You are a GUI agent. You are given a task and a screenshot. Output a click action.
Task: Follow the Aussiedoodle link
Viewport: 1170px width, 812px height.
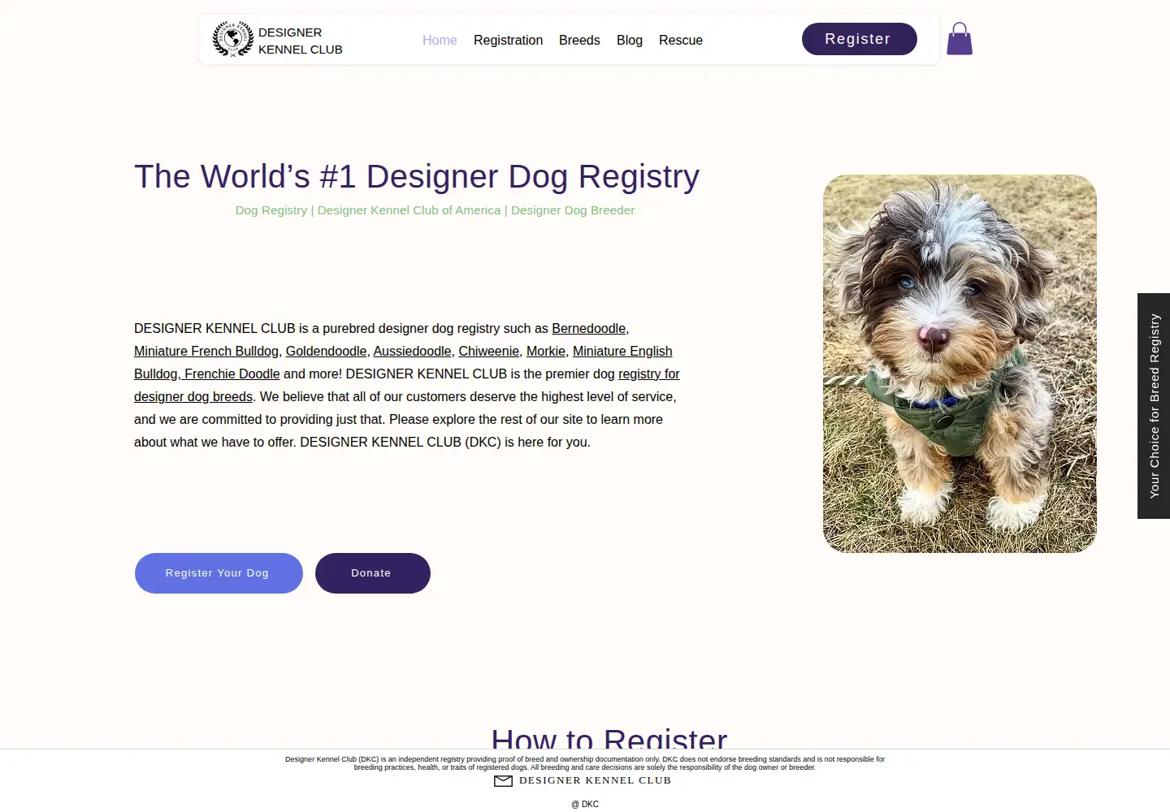(412, 351)
